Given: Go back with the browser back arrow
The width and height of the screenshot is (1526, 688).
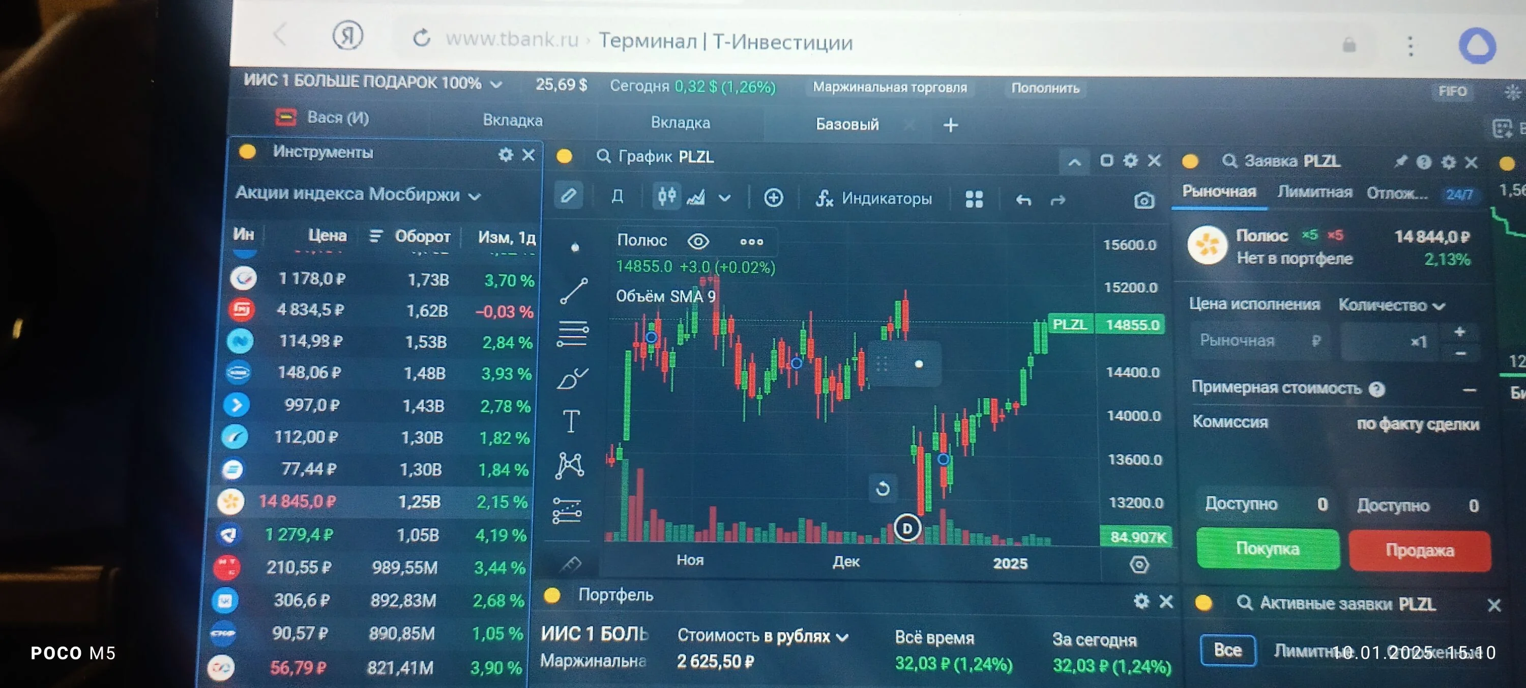Looking at the screenshot, I should tap(280, 35).
